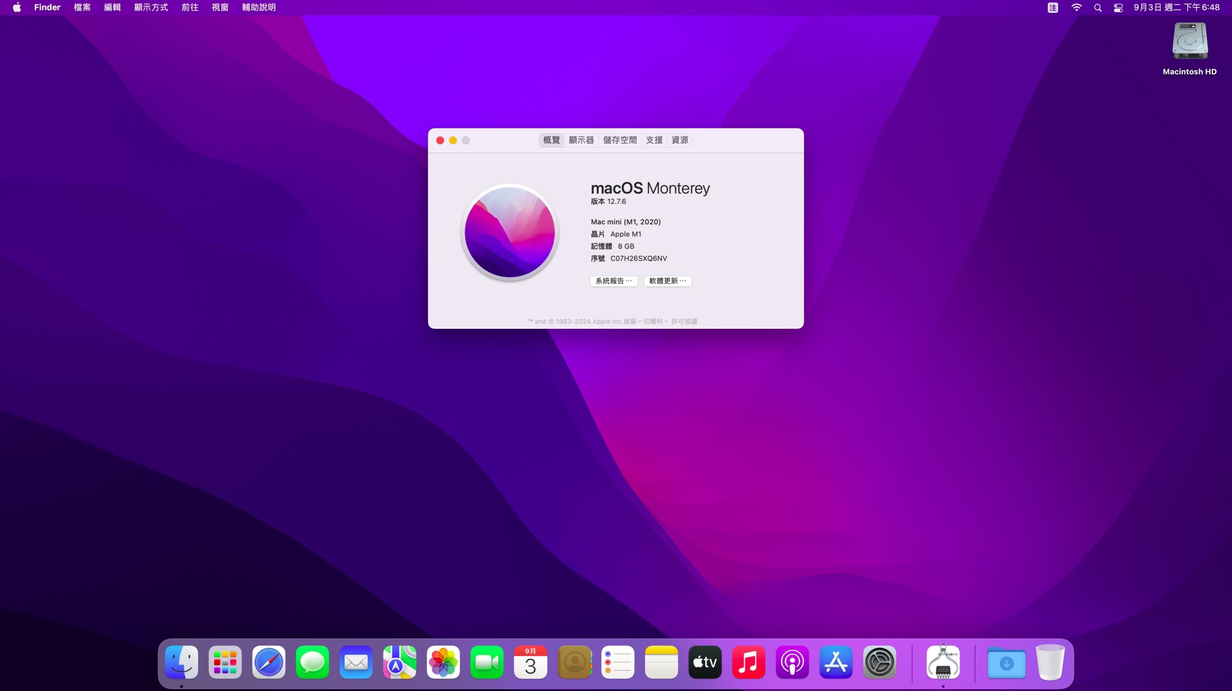Switch to the 概覽 tab
The image size is (1232, 691).
tap(552, 140)
